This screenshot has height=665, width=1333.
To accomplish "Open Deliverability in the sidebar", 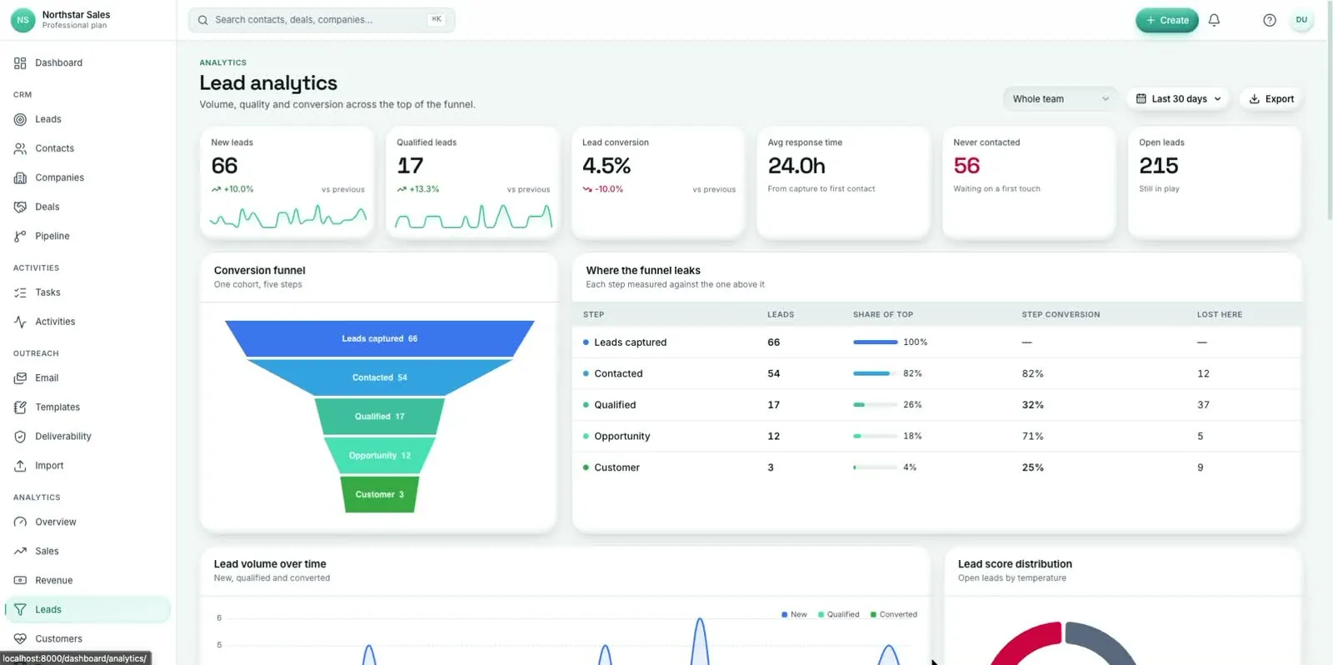I will [87, 437].
